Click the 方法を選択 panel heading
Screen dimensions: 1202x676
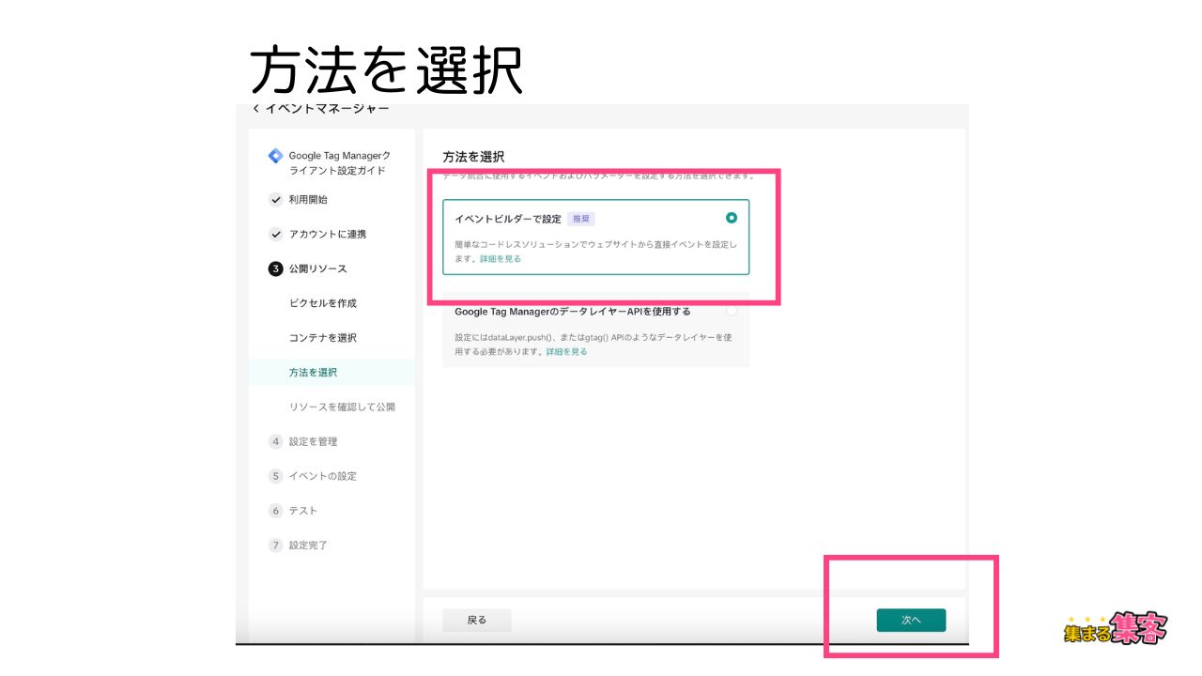(474, 157)
